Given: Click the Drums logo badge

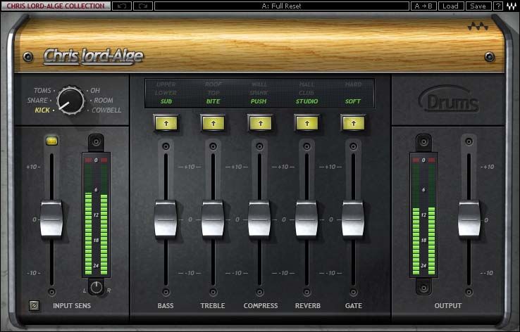Looking at the screenshot, I should click(x=449, y=99).
